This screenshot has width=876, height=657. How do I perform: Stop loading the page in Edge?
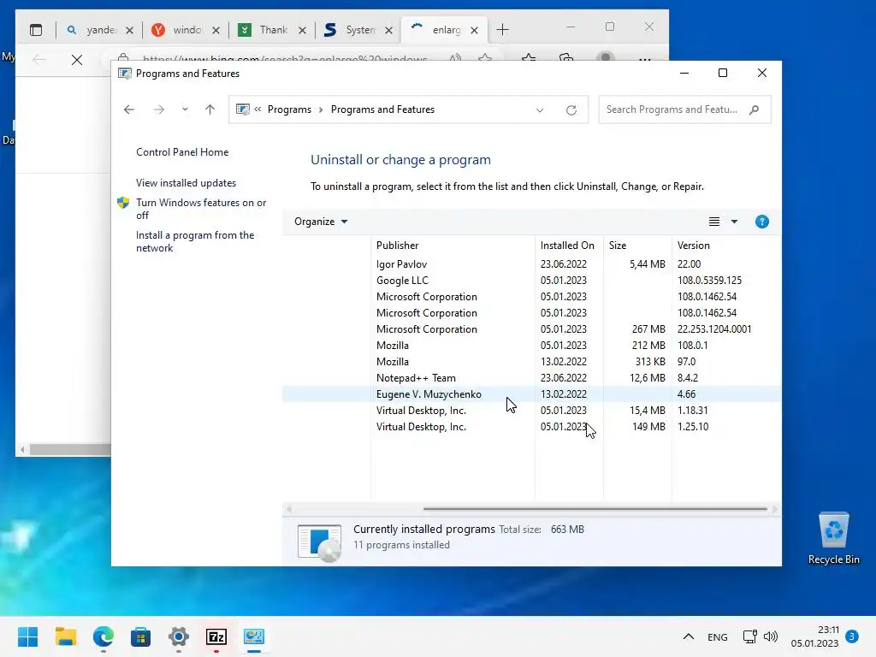[x=77, y=60]
